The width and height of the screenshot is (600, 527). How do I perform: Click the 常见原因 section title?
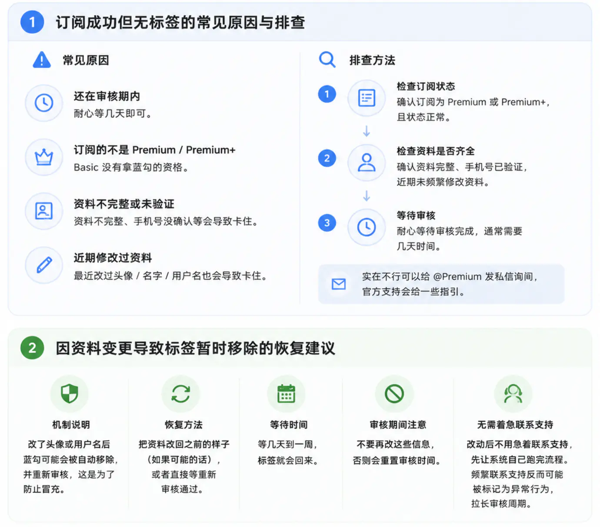point(86,60)
